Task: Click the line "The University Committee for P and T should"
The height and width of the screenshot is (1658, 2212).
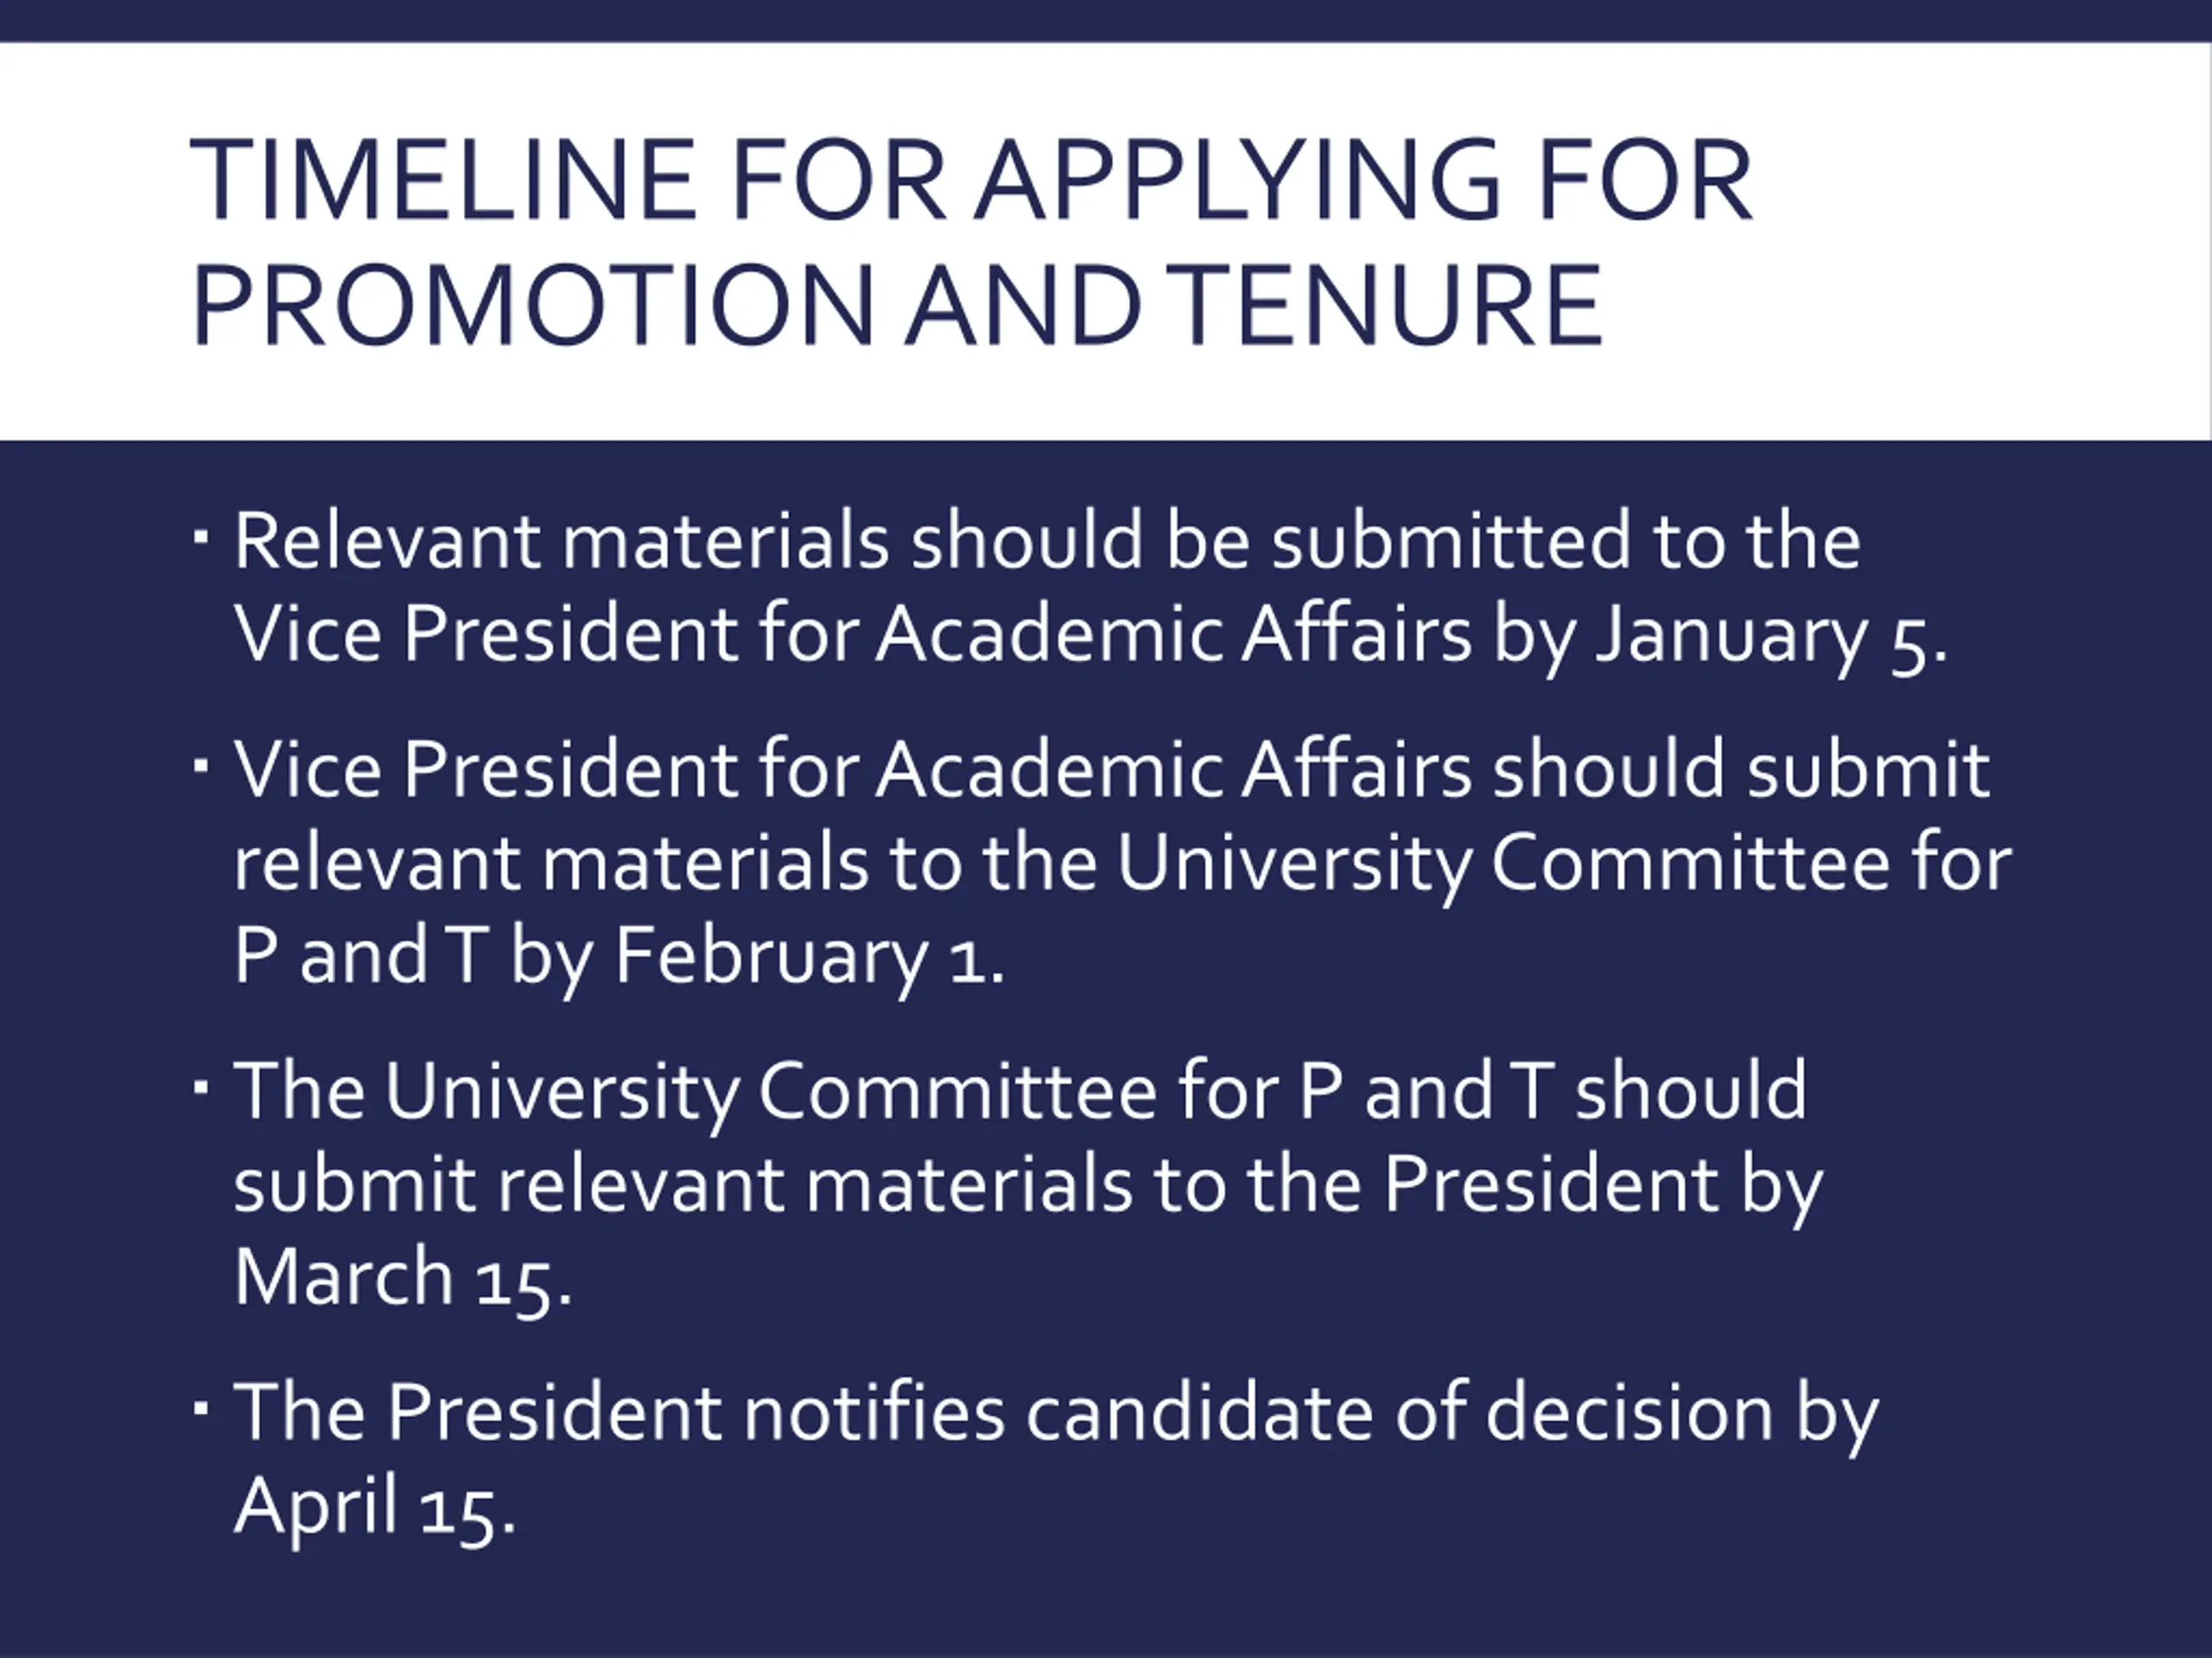Action: tap(1020, 1091)
